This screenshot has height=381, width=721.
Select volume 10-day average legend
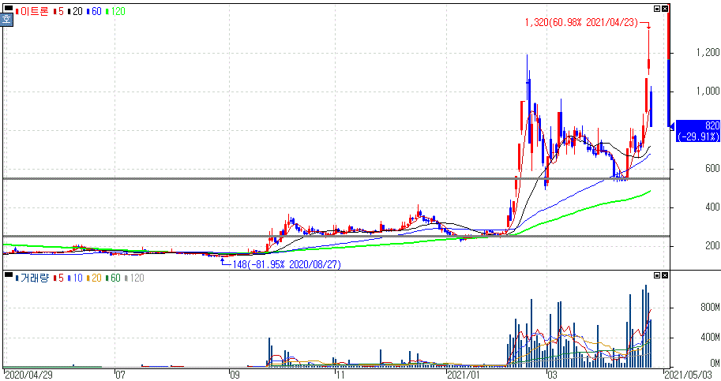[x=75, y=278]
